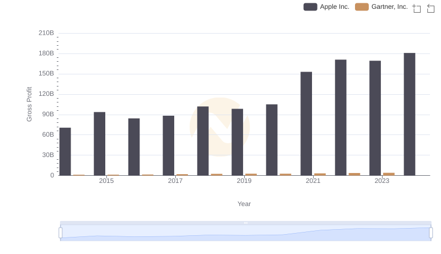Click the zoom area select icon

417,8
